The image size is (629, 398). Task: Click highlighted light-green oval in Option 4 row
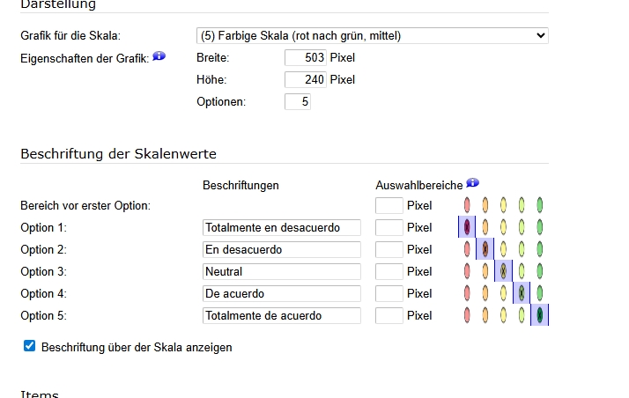click(522, 293)
